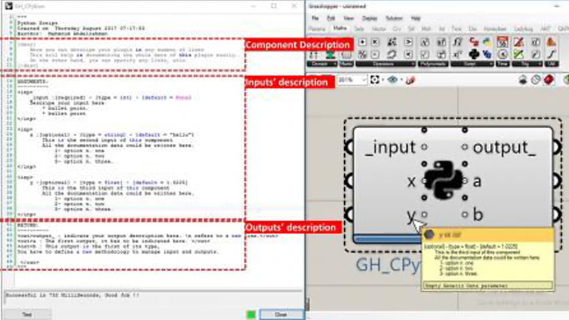Click the dark shaded preview mode icon

click(523, 80)
